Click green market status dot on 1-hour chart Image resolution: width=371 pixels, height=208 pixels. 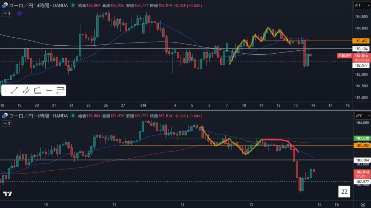(73, 116)
